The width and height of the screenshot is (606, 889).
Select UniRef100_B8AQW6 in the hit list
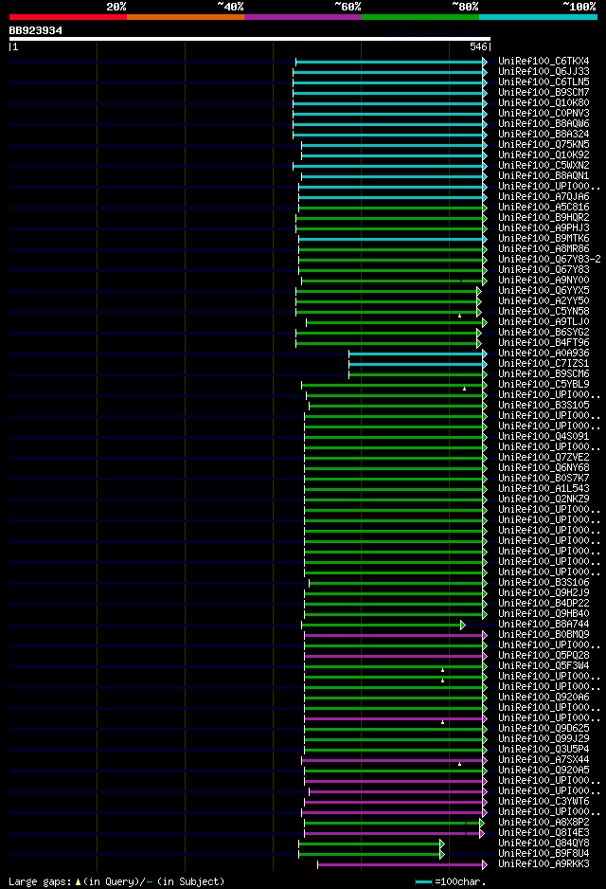tap(544, 123)
